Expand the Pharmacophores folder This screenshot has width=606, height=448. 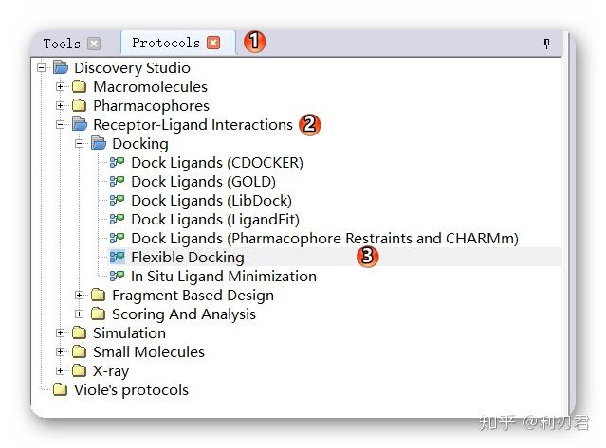61,105
